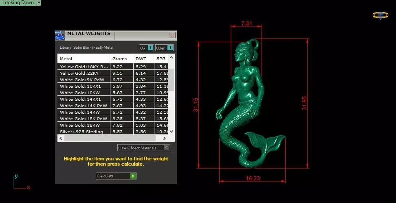Click the vertical scrollbar thumb in metals list
The image size is (396, 203).
(171, 80)
